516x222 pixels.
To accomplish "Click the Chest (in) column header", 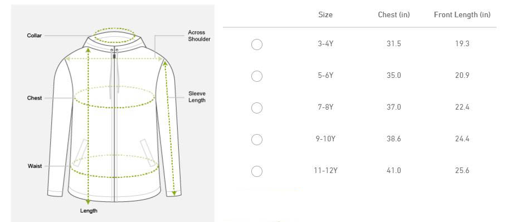I will click(x=394, y=15).
